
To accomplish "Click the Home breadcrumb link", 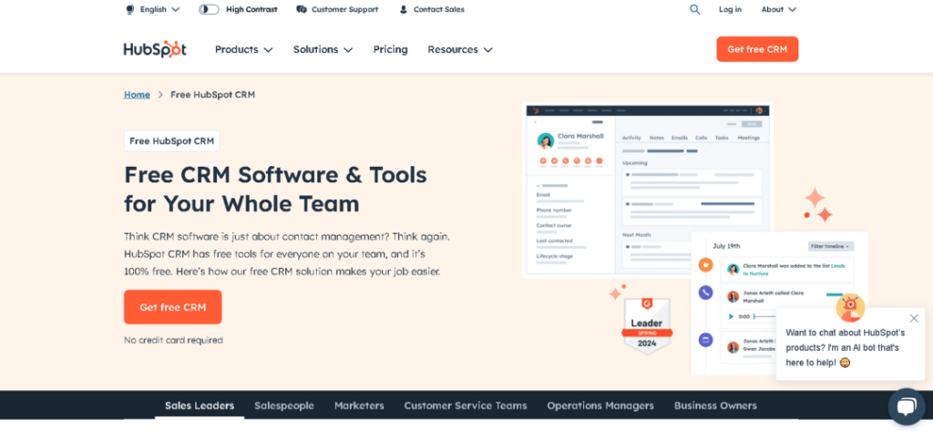I will pos(137,95).
